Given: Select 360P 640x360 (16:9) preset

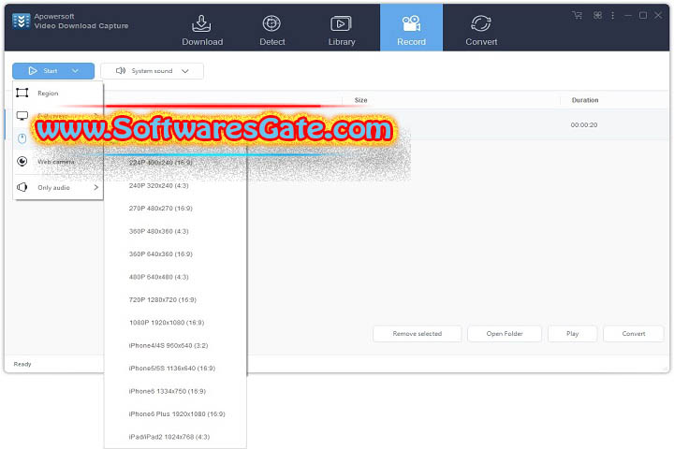Looking at the screenshot, I should click(161, 253).
